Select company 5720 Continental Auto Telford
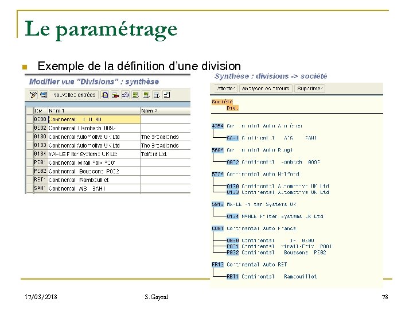413x310 pixels. (x=217, y=174)
